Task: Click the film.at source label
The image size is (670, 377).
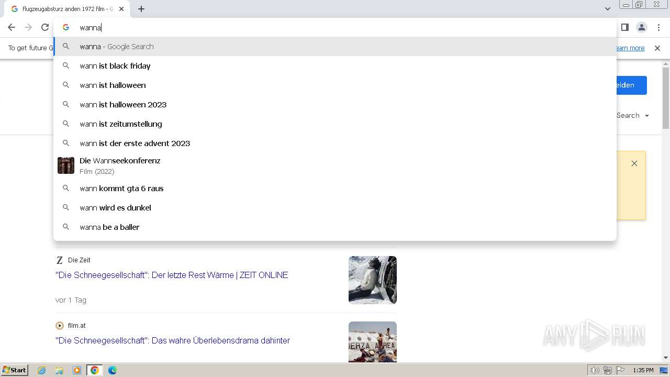Action: coord(76,326)
